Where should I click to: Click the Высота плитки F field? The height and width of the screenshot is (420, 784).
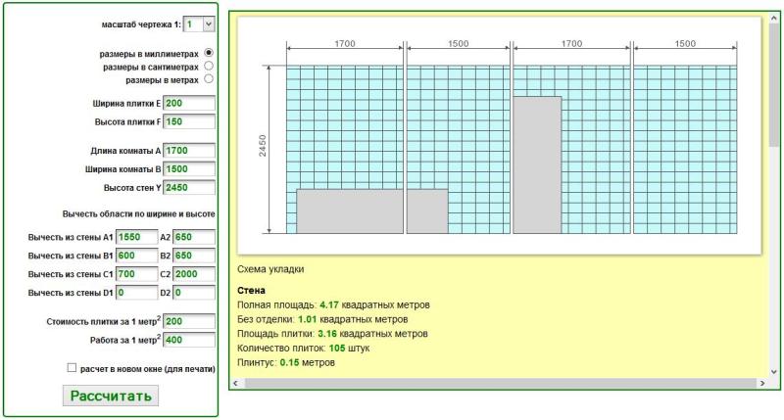(189, 121)
